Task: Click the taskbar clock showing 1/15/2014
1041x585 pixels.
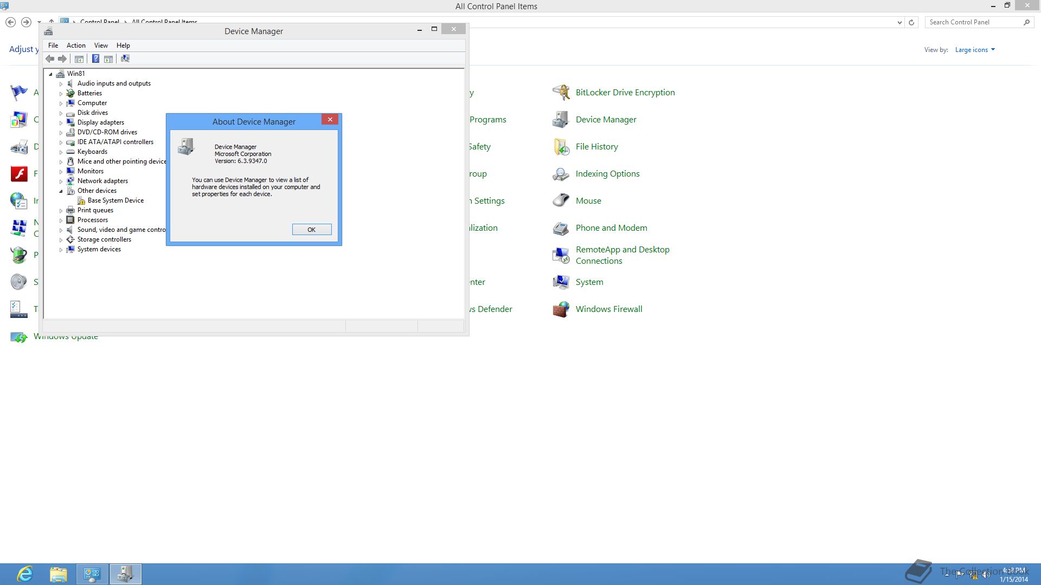Action: pos(1014,575)
